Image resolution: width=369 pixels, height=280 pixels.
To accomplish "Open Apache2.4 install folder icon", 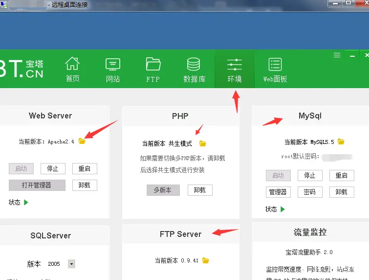I will pos(82,141).
